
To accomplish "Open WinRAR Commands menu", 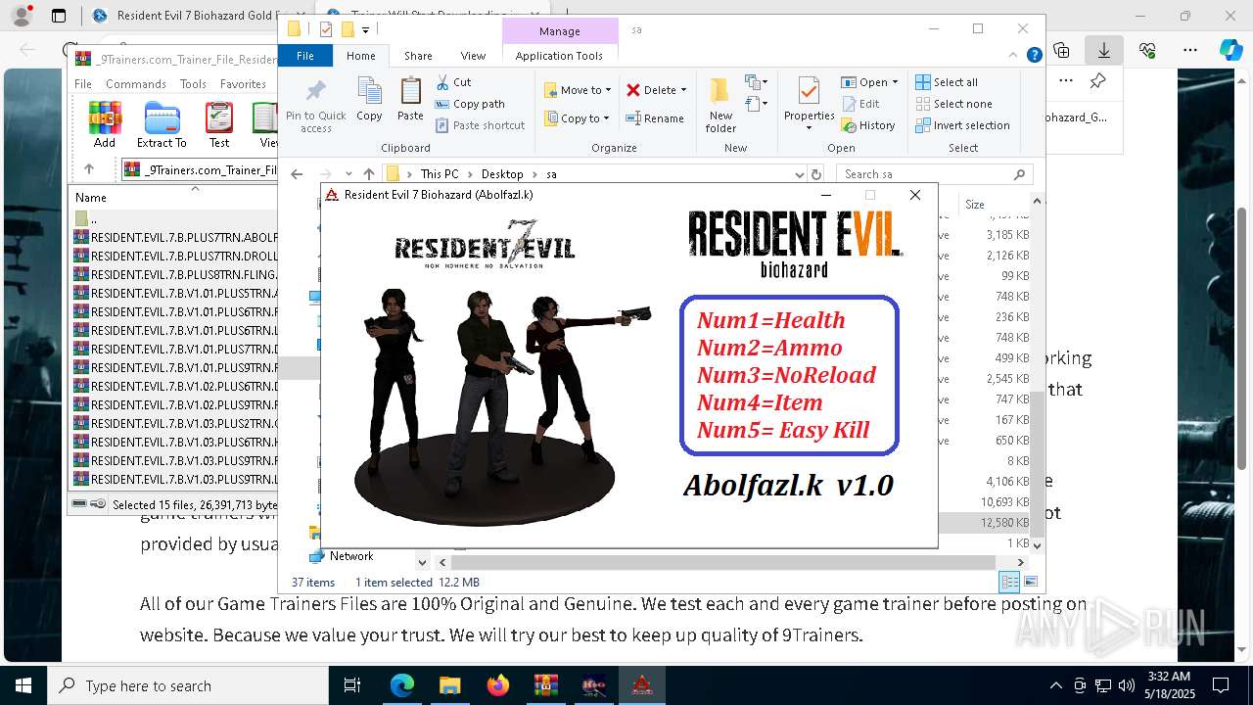I will (136, 84).
